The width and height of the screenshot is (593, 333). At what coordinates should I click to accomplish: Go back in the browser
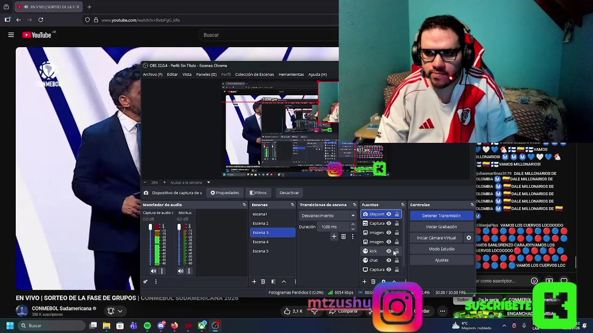click(19, 20)
